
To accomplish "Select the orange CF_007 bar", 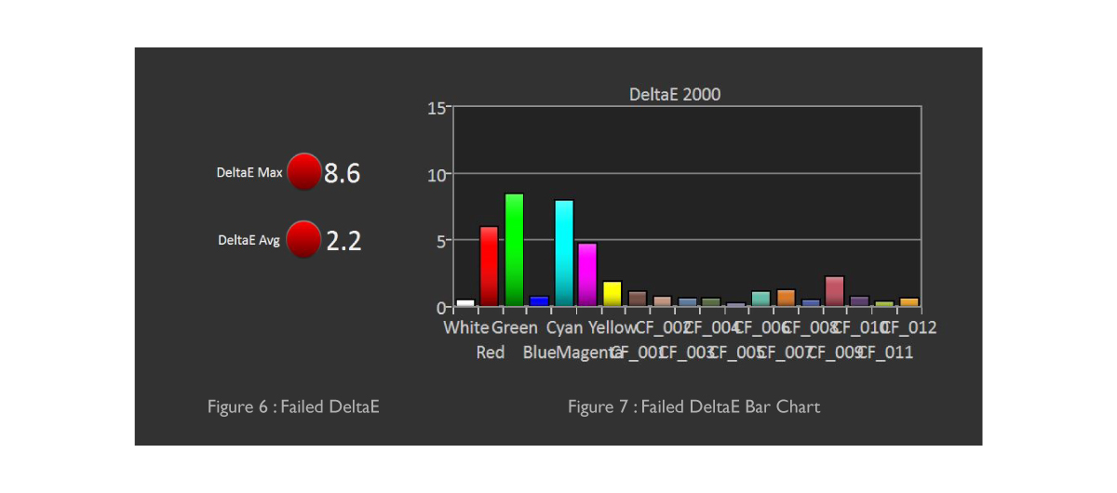I will [785, 298].
